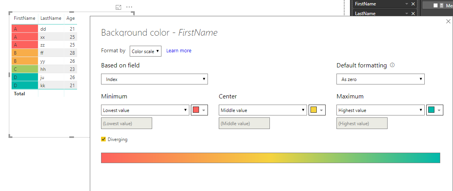This screenshot has height=191, width=453.
Task: Select the LastName cell 'zz'
Action: click(x=51, y=45)
